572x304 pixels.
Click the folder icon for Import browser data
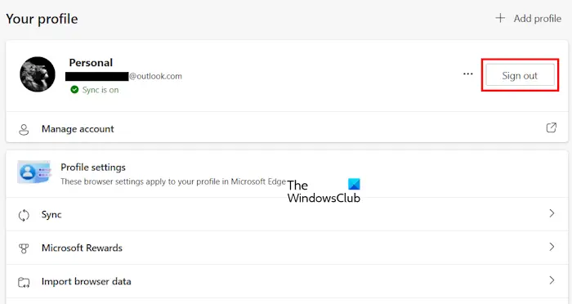(x=24, y=282)
